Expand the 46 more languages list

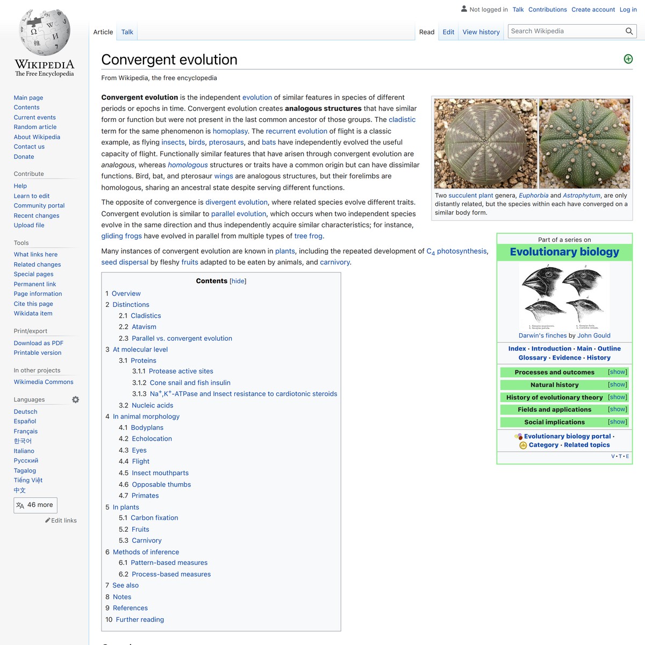tap(35, 505)
